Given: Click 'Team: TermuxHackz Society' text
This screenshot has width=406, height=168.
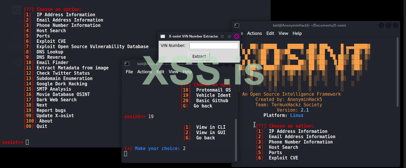Looking at the screenshot, I should coord(289,105).
